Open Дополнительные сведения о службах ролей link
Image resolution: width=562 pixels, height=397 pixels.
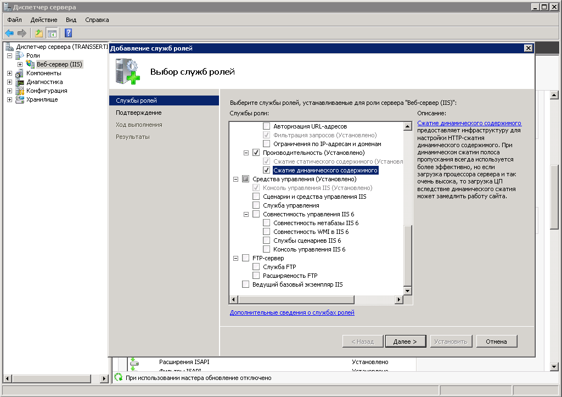(x=292, y=312)
